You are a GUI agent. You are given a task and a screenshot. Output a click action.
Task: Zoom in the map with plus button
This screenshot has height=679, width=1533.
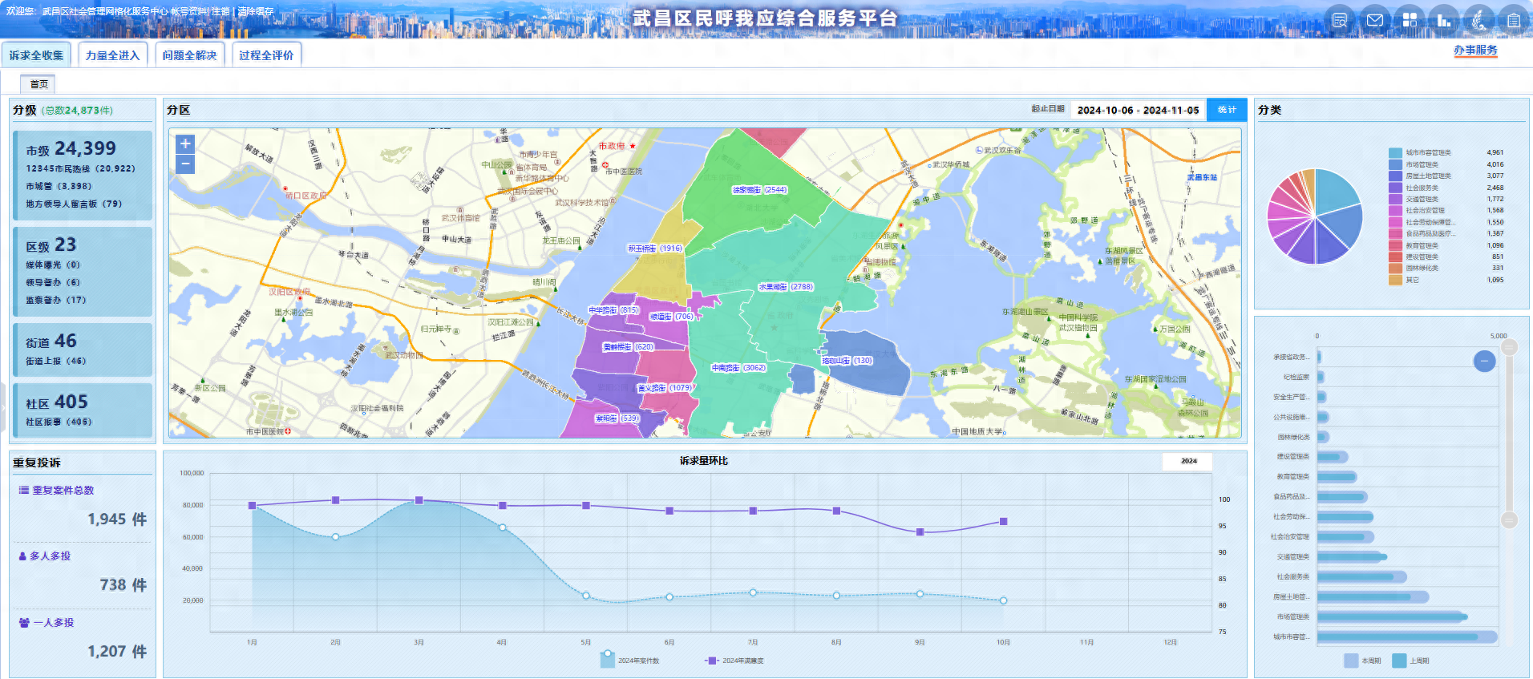(185, 144)
